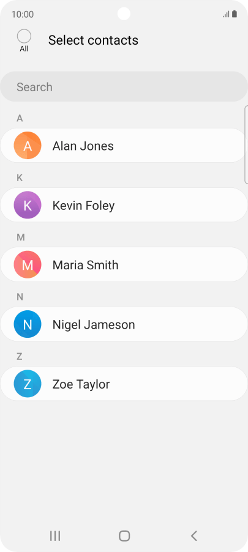248x552 pixels.
Task: Select the Alan Jones contact name
Action: pyautogui.click(x=83, y=146)
